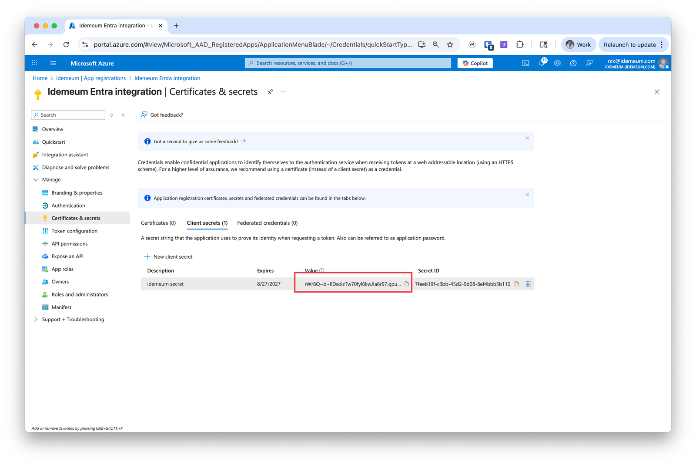Open the Azure portal apps grid icon
Screen dimensions: 696x465
coord(34,63)
